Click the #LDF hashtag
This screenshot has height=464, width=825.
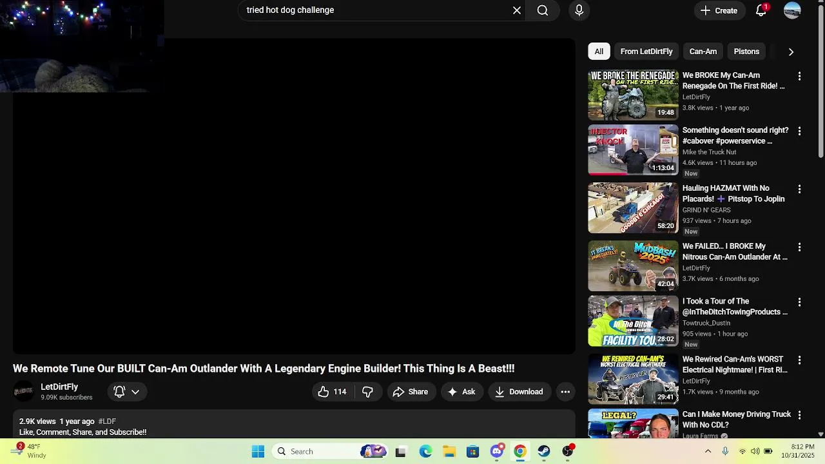tap(107, 421)
